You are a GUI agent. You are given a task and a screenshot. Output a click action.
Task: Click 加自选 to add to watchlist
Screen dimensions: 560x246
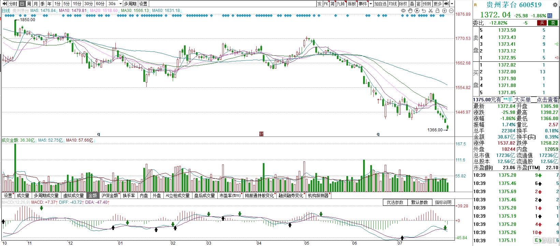click(380, 4)
